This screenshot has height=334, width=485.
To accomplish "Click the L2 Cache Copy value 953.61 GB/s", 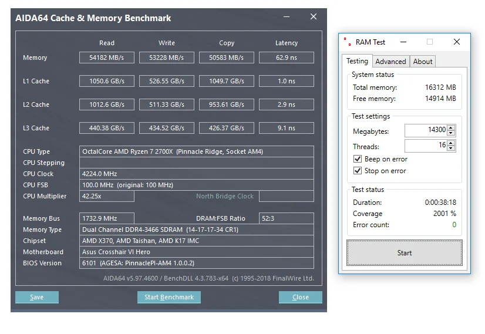I will tap(227, 104).
